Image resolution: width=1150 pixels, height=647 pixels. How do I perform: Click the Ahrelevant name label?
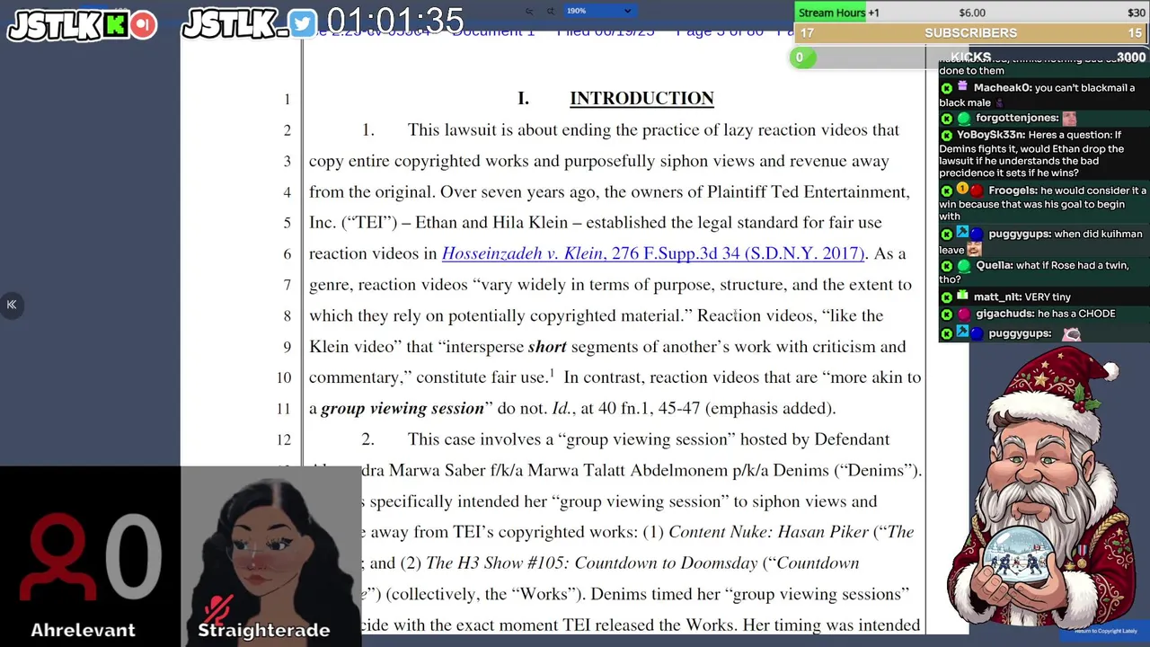point(83,630)
